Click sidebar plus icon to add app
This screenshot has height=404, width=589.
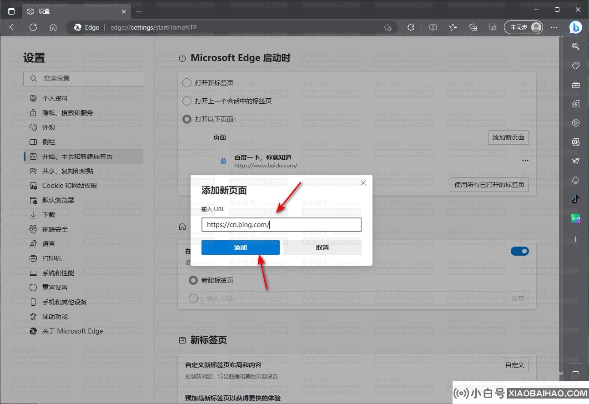(576, 239)
